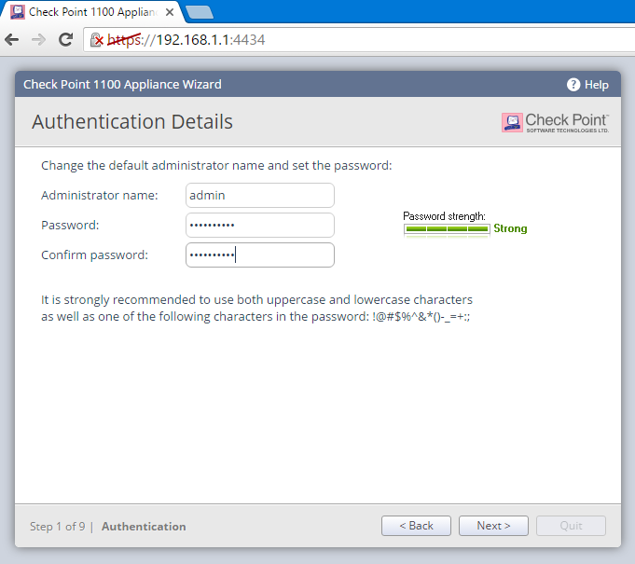Screen dimensions: 635x564
Task: Click the insecure HTTPS lock warning icon
Action: (97, 40)
